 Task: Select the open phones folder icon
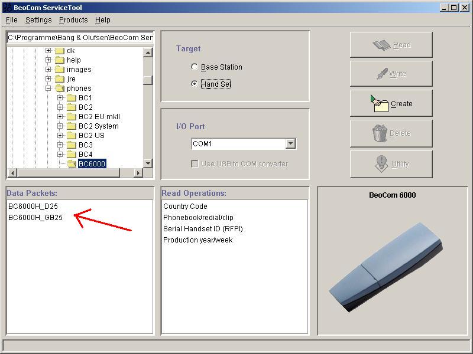[60, 88]
